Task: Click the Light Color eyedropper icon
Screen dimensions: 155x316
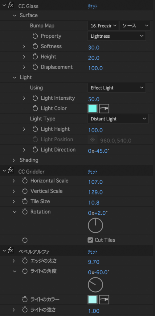Action: (x=104, y=108)
